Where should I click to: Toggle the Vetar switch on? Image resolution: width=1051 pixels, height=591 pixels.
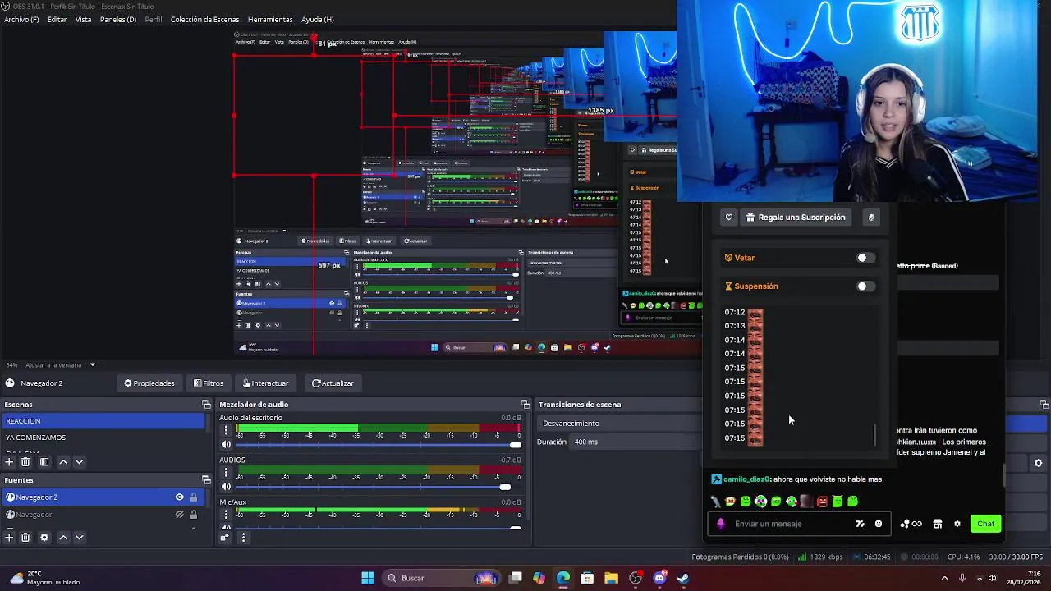point(865,258)
